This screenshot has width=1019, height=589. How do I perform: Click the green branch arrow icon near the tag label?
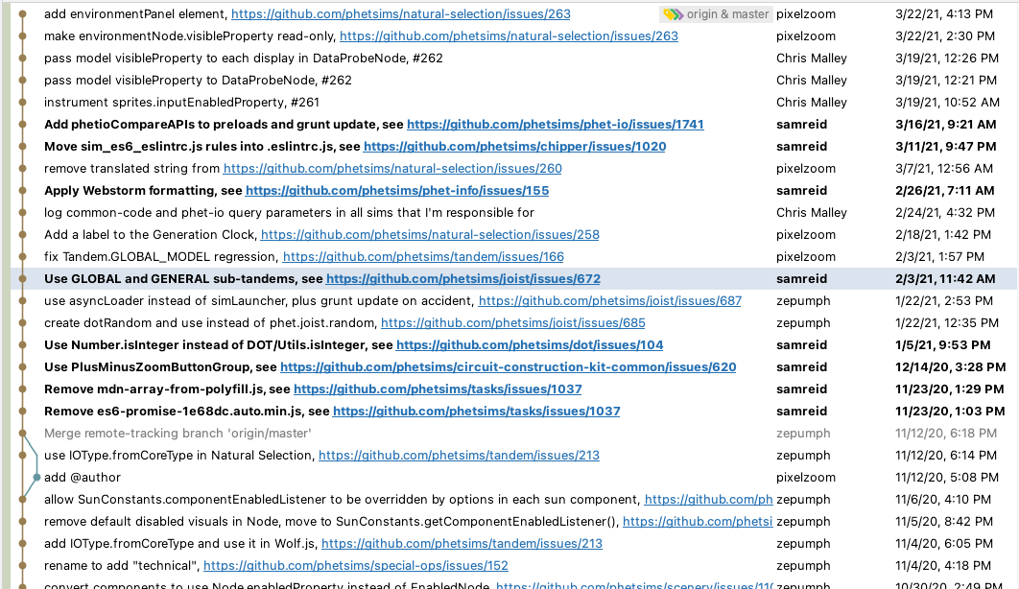pos(677,13)
